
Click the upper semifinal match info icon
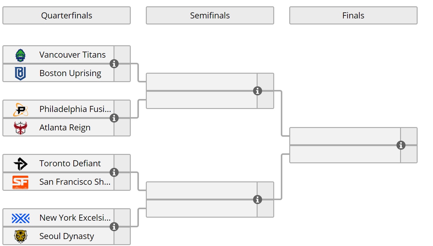pos(257,91)
